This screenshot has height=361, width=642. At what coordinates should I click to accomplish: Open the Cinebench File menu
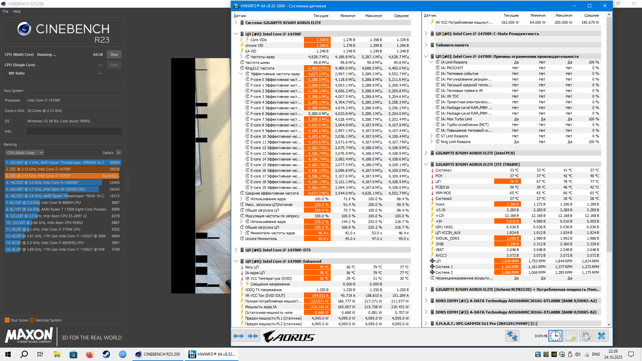[5, 11]
